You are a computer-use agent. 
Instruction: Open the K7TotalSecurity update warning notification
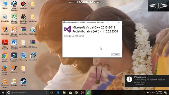point(147,81)
